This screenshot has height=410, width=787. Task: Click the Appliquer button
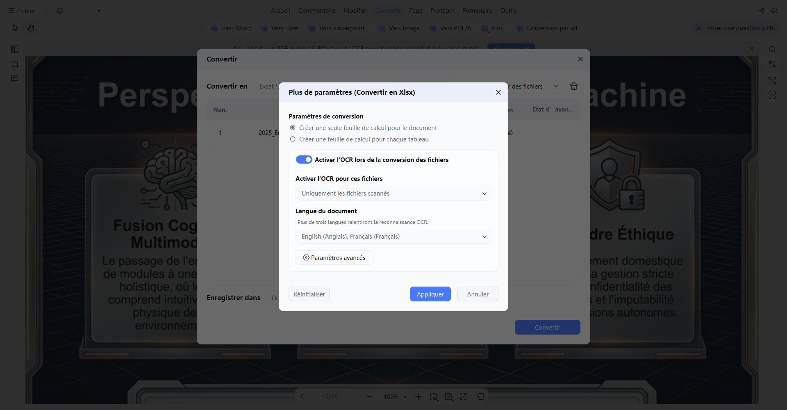point(430,294)
